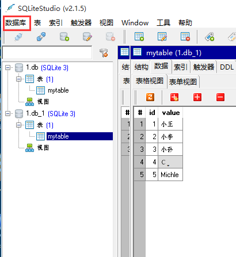Delete selected row with minus icon

pyautogui.click(x=220, y=97)
